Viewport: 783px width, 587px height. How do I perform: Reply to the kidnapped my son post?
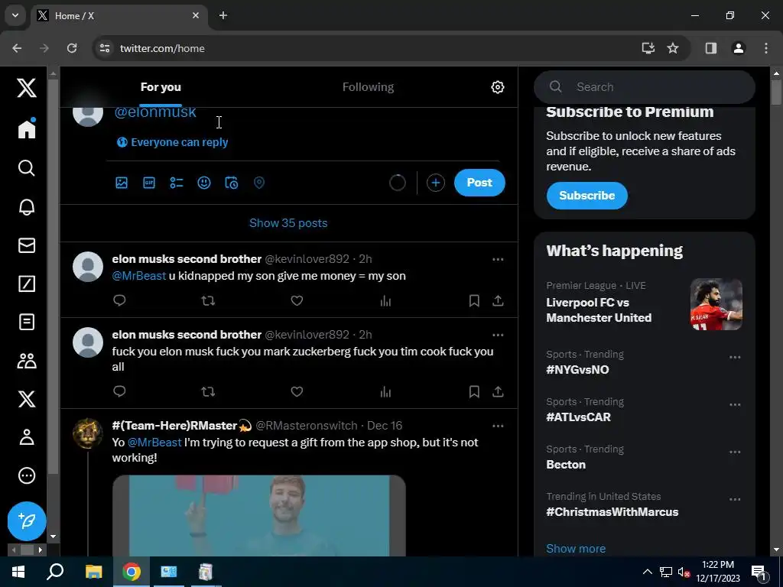click(119, 300)
